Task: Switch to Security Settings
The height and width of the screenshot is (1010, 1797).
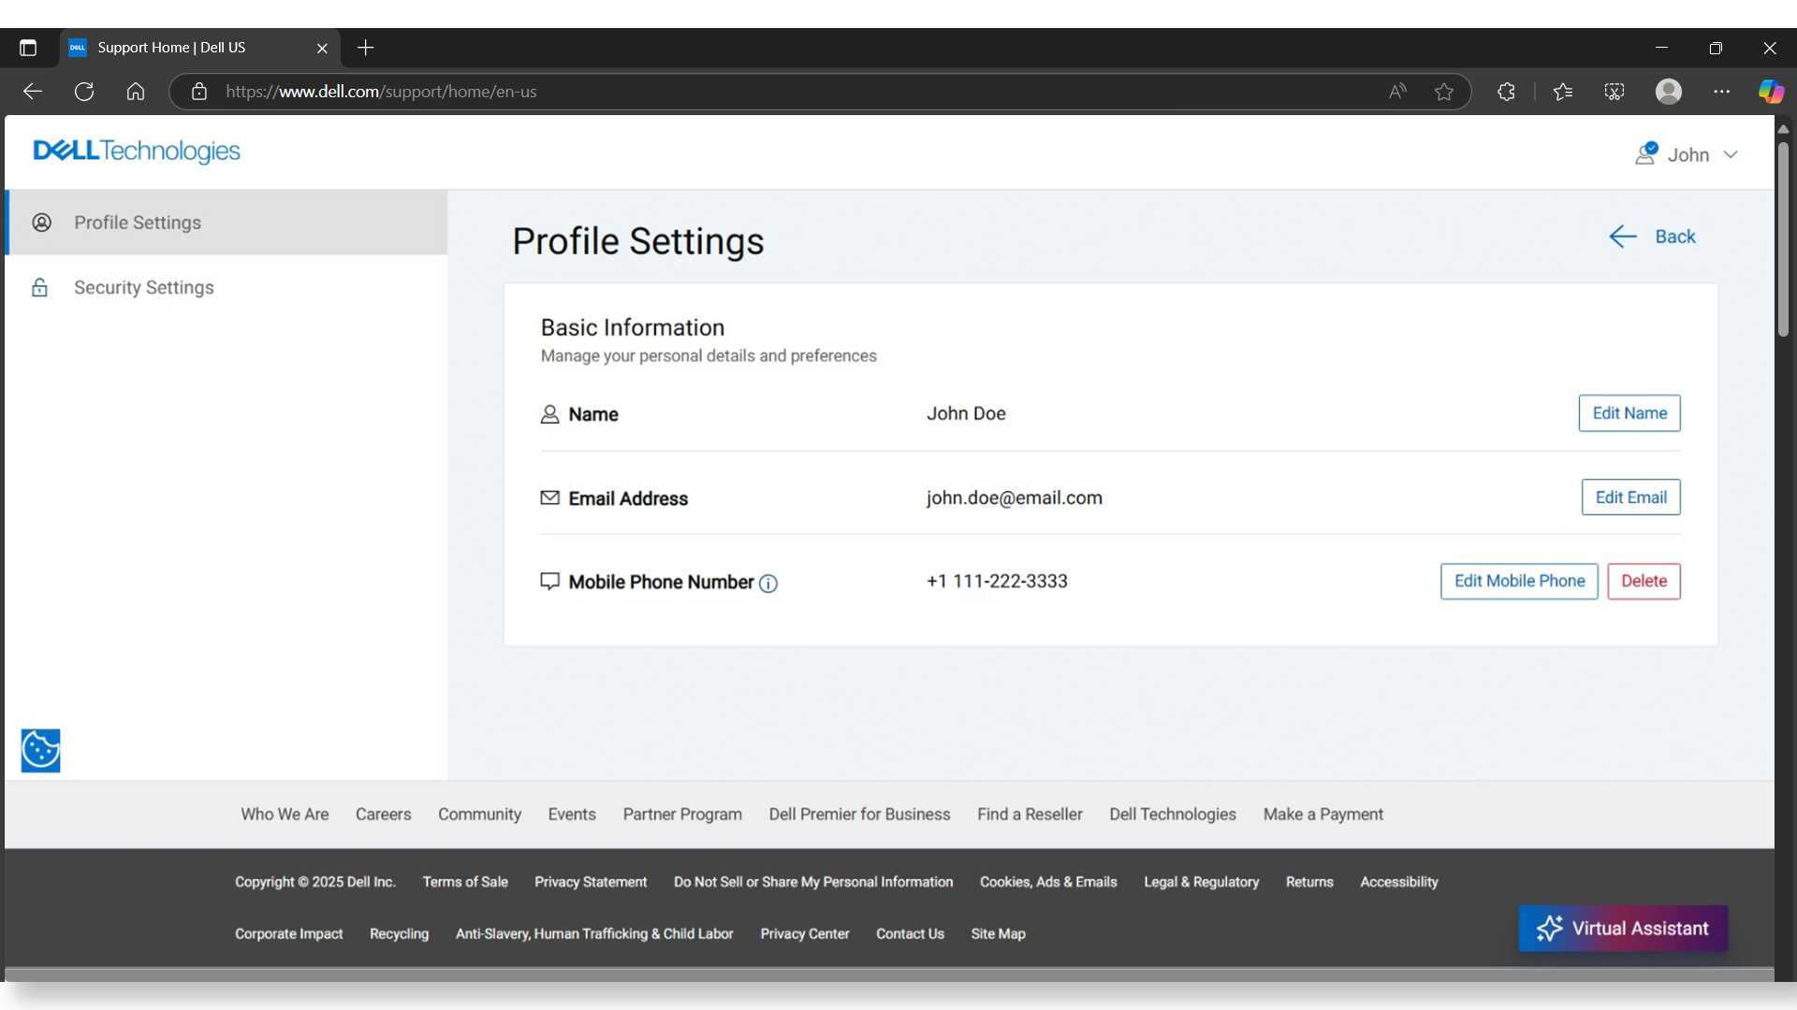Action: click(143, 287)
